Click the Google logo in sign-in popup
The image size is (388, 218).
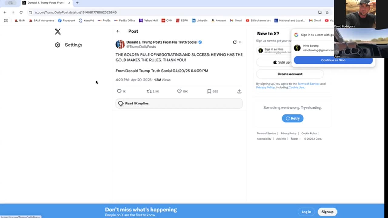pyautogui.click(x=296, y=35)
